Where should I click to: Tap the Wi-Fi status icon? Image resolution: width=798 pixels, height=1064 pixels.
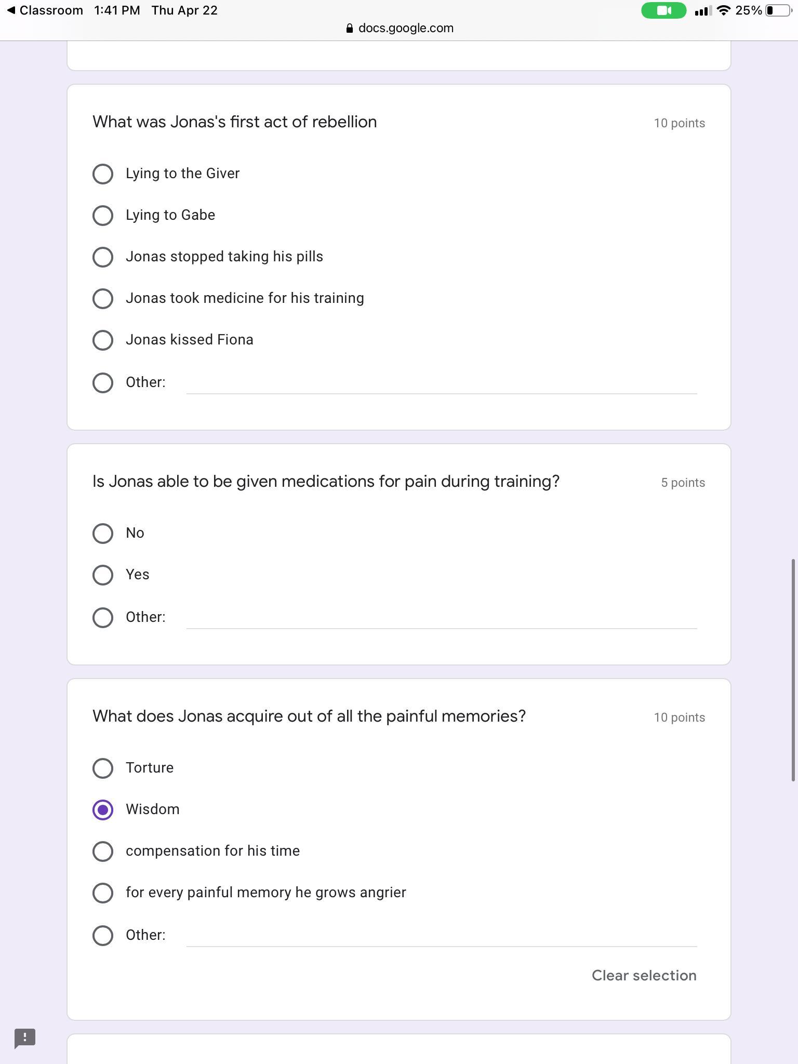pyautogui.click(x=723, y=10)
